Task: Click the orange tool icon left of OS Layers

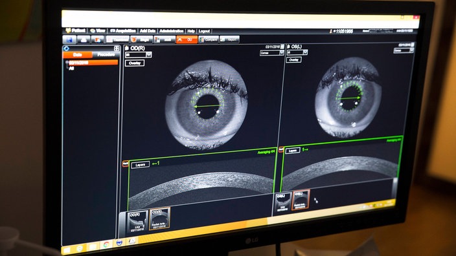Action: pyautogui.click(x=281, y=150)
